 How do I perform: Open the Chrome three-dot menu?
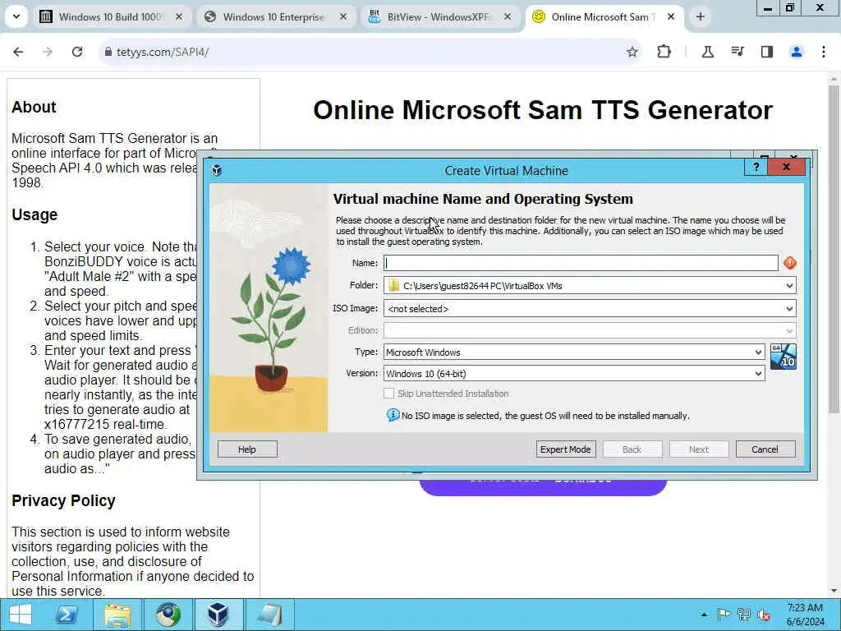pyautogui.click(x=823, y=52)
